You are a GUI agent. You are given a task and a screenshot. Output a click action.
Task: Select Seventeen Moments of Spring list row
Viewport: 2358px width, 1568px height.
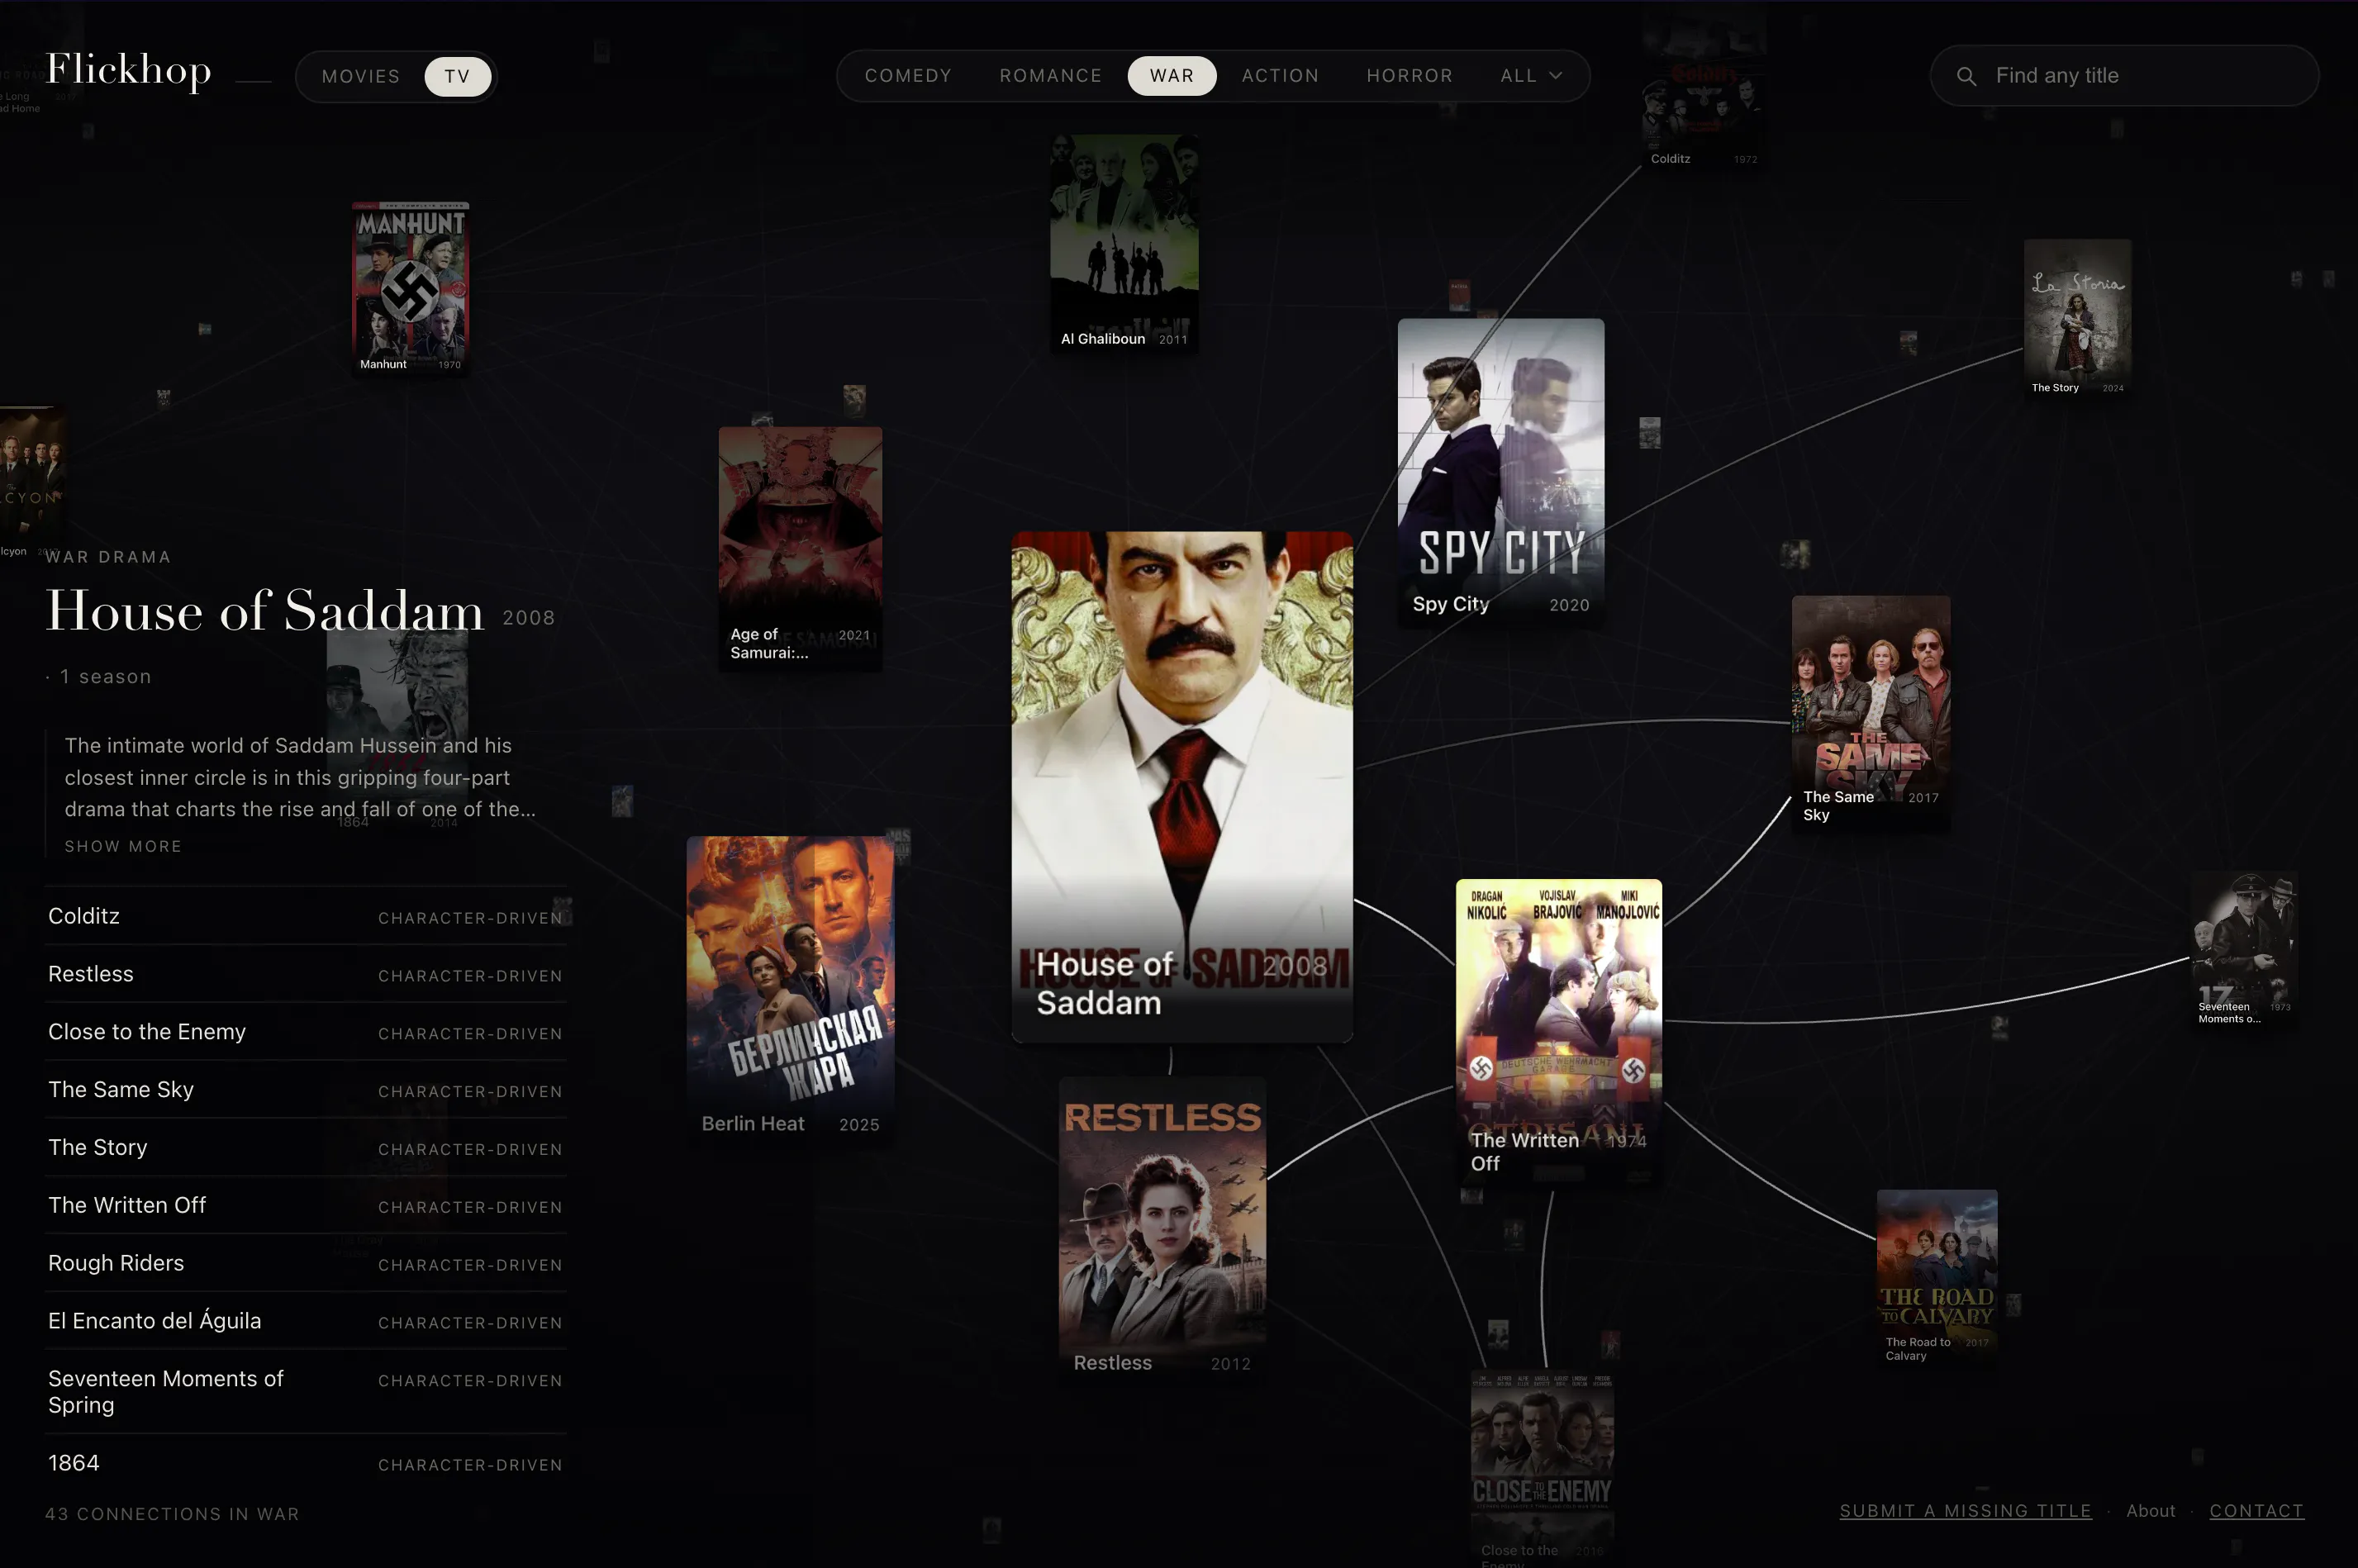pos(306,1392)
